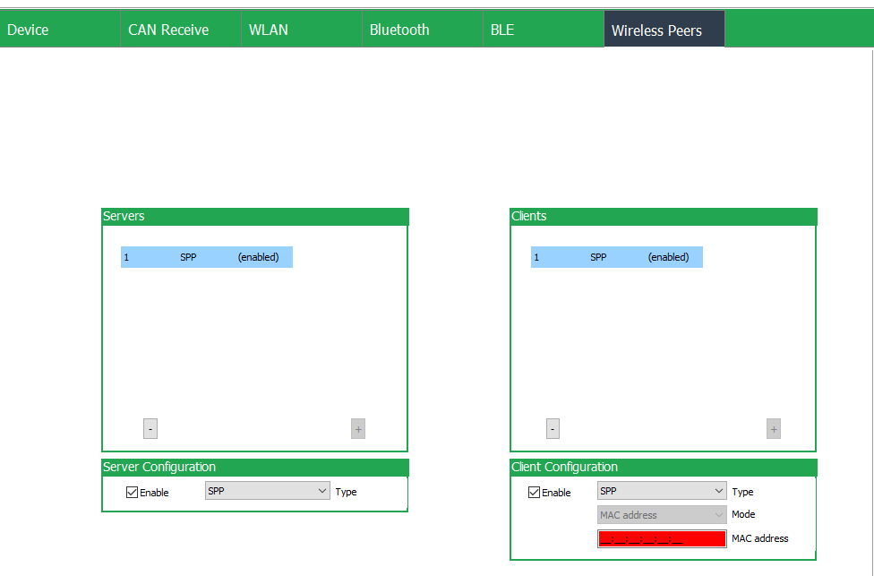Viewport: 874px width, 576px height.
Task: Open the CAN Receive tab
Action: point(167,29)
